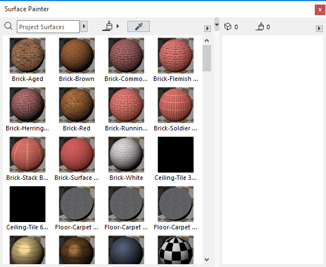Open the Project Surfaces dropdown arrow
This screenshot has height=267, width=326.
pos(84,26)
